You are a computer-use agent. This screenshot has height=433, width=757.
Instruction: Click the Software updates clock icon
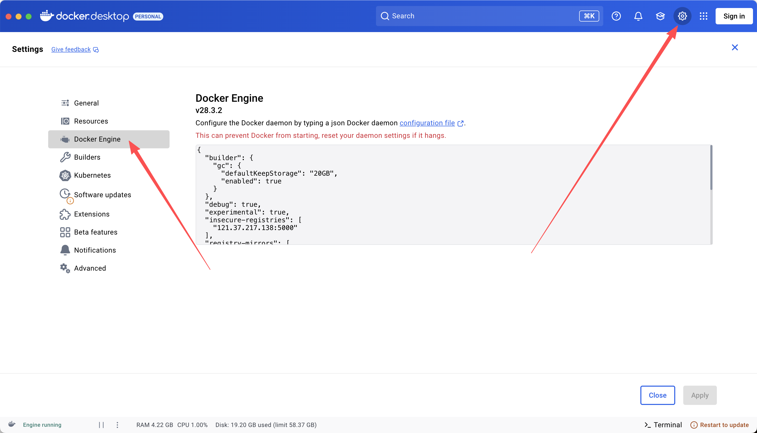65,194
